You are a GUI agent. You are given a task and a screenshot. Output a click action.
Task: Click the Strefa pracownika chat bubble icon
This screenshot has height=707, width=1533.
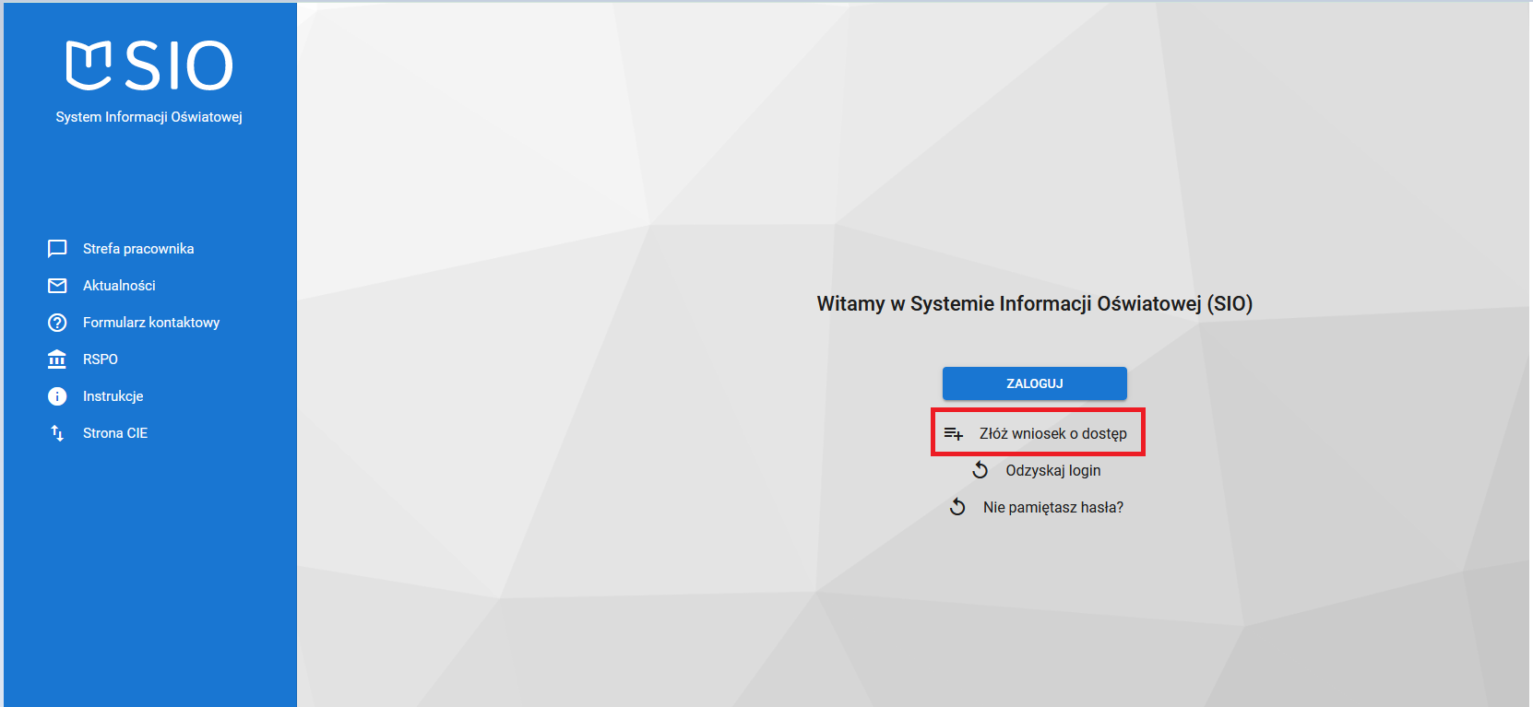[57, 249]
